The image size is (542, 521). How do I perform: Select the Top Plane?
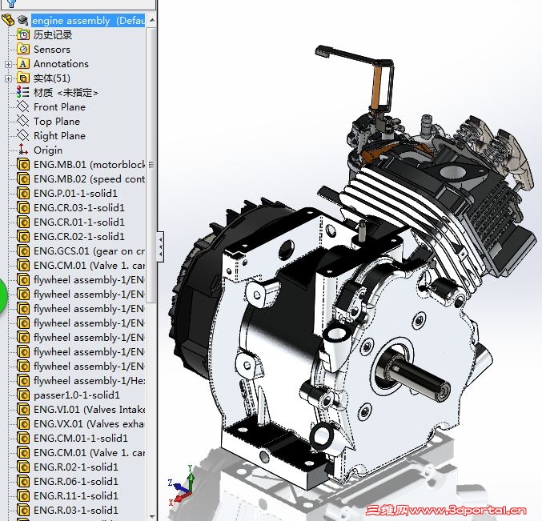57,122
